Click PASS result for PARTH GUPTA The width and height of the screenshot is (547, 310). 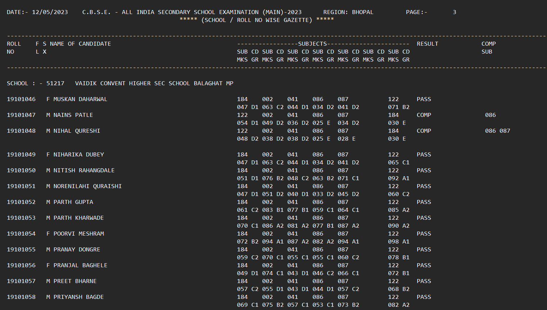[424, 202]
